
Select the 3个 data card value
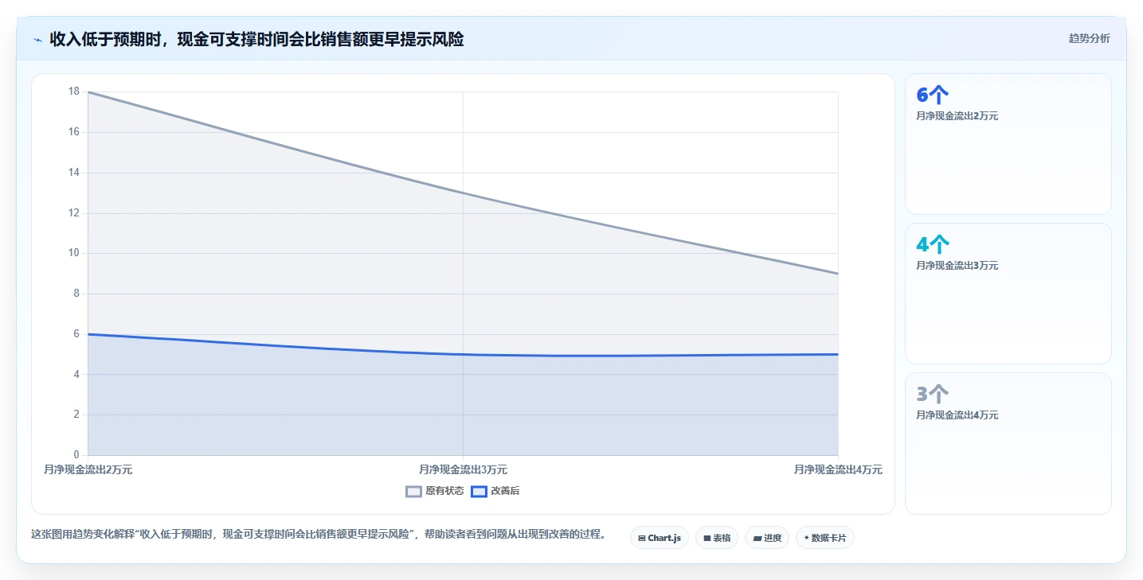point(932,395)
